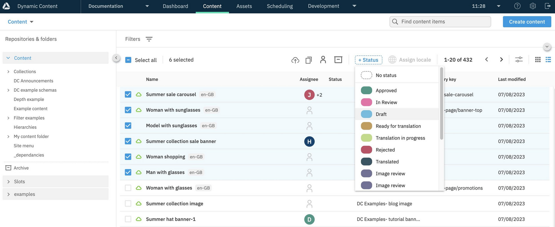Set status to Ready for translation
555x227 pixels.
[x=397, y=126]
